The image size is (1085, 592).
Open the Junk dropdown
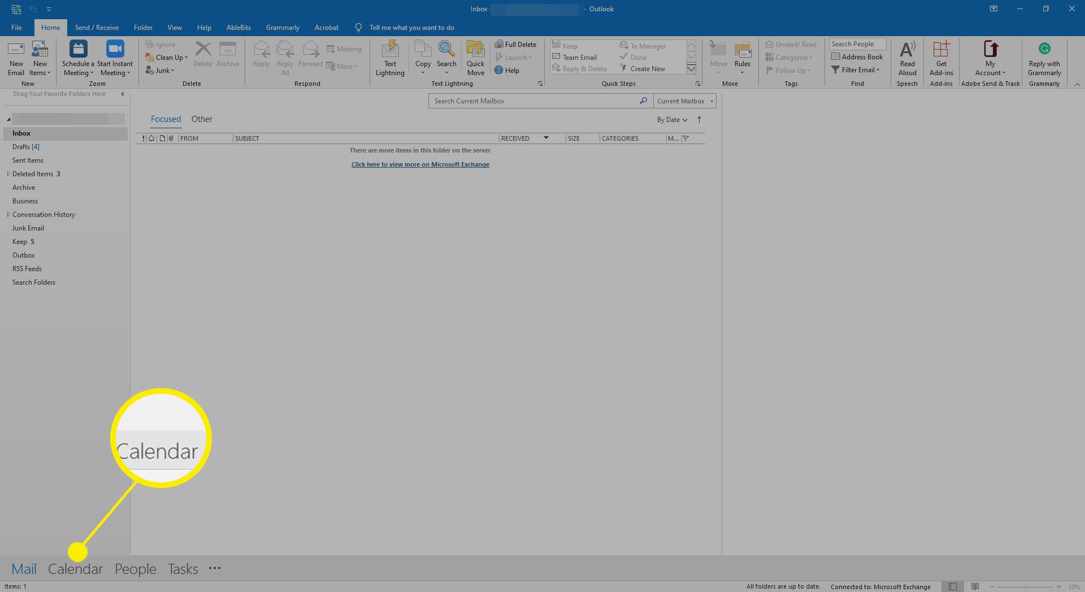[x=160, y=70]
